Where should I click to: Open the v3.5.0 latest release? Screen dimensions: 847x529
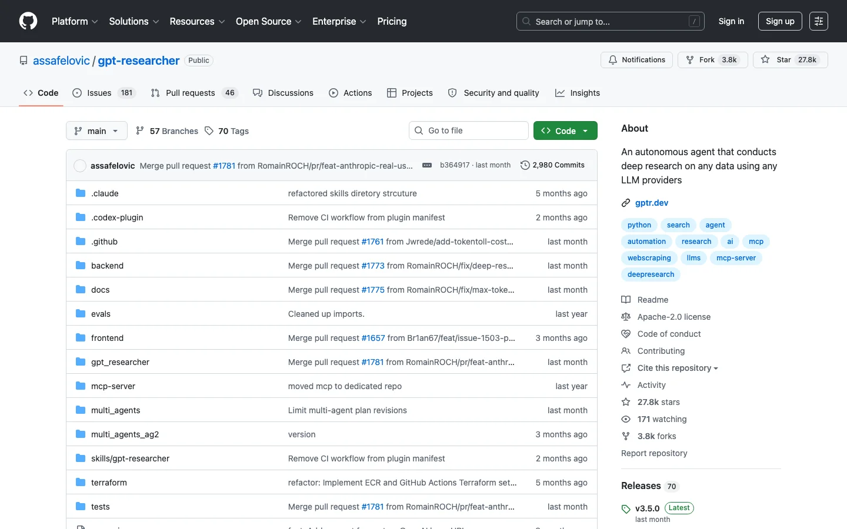coord(647,508)
